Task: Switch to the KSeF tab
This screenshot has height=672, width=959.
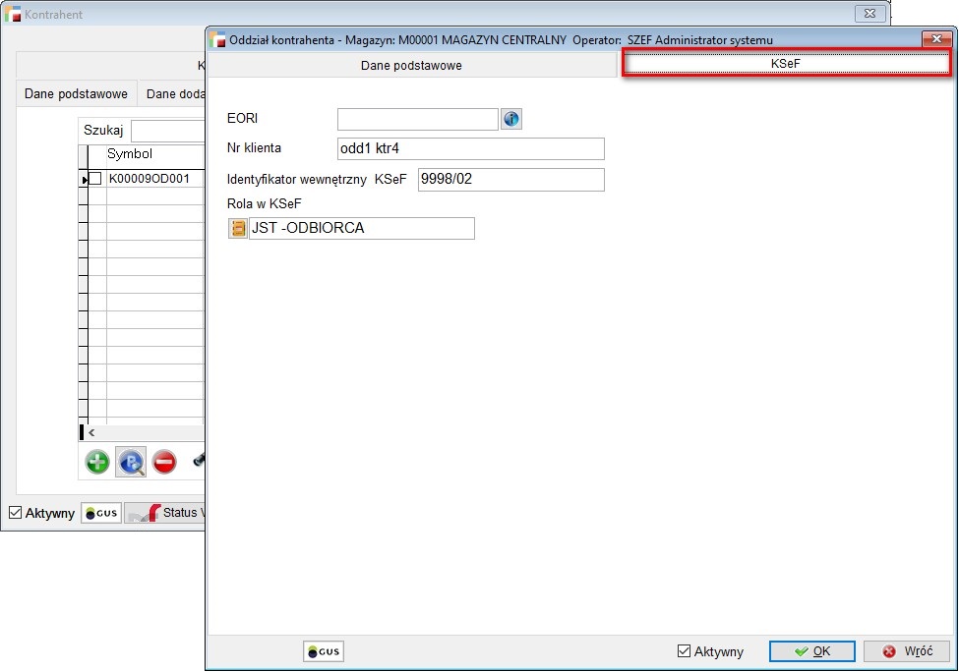Action: coord(786,64)
